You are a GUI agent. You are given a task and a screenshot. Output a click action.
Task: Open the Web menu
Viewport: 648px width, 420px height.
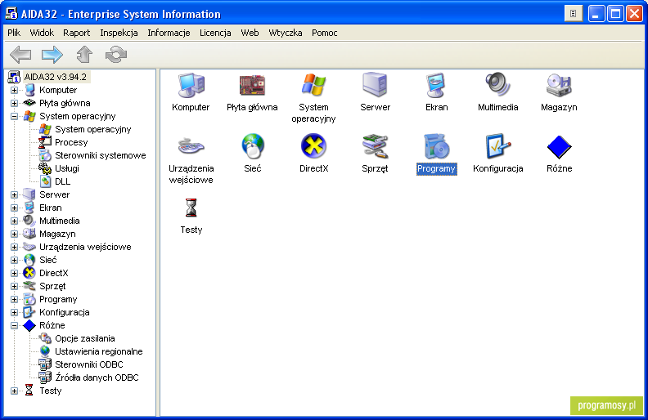(x=250, y=33)
